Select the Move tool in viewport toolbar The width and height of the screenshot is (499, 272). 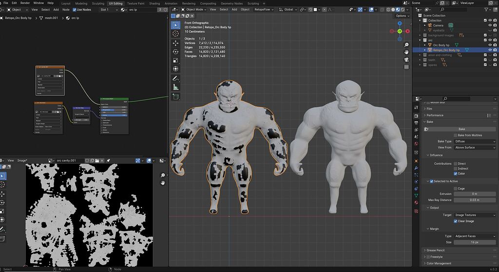click(175, 43)
